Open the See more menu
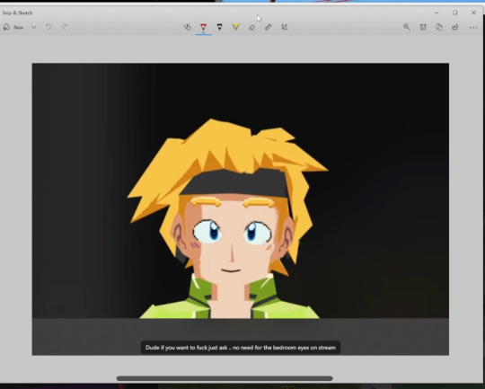 tap(473, 28)
